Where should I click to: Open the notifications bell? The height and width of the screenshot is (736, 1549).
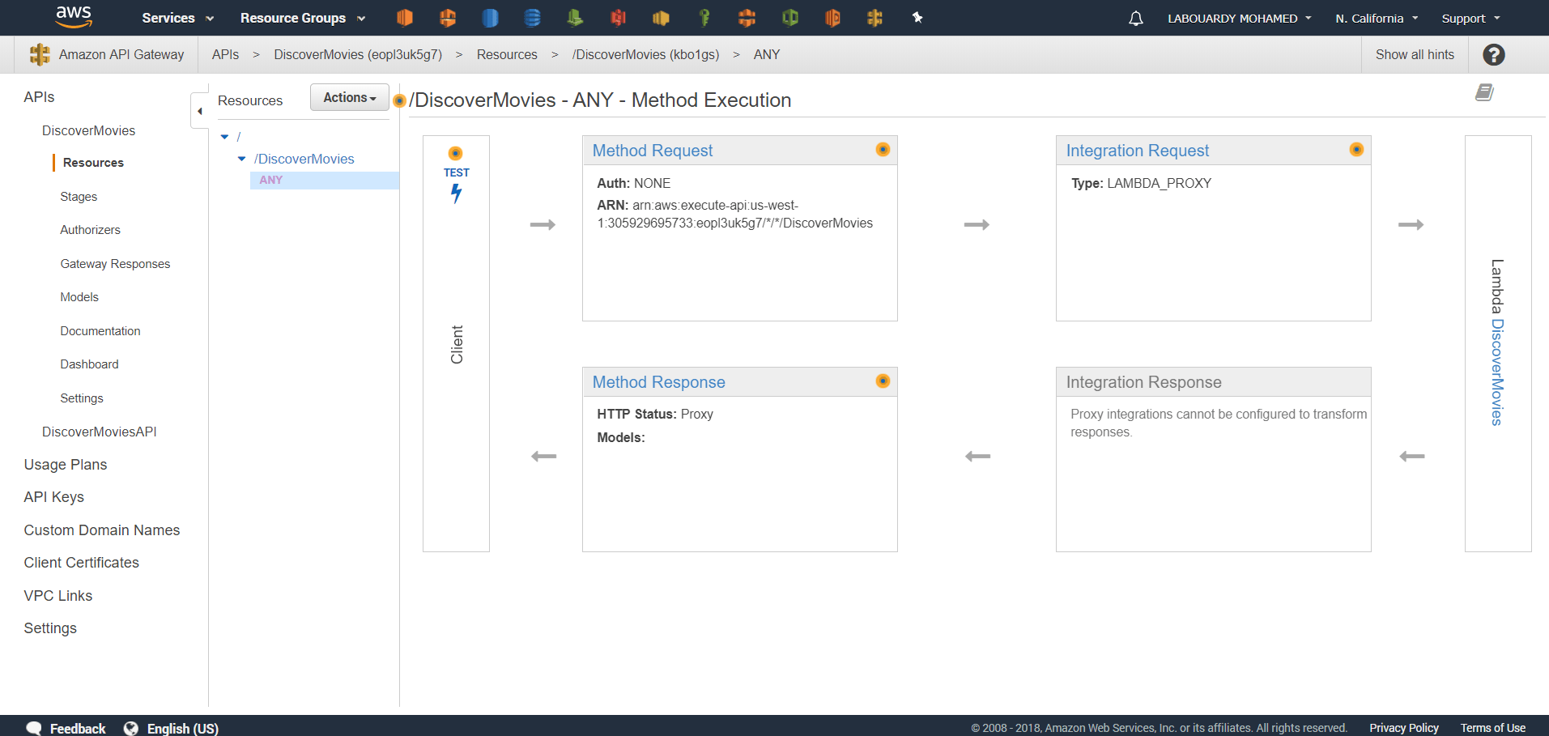1136,18
